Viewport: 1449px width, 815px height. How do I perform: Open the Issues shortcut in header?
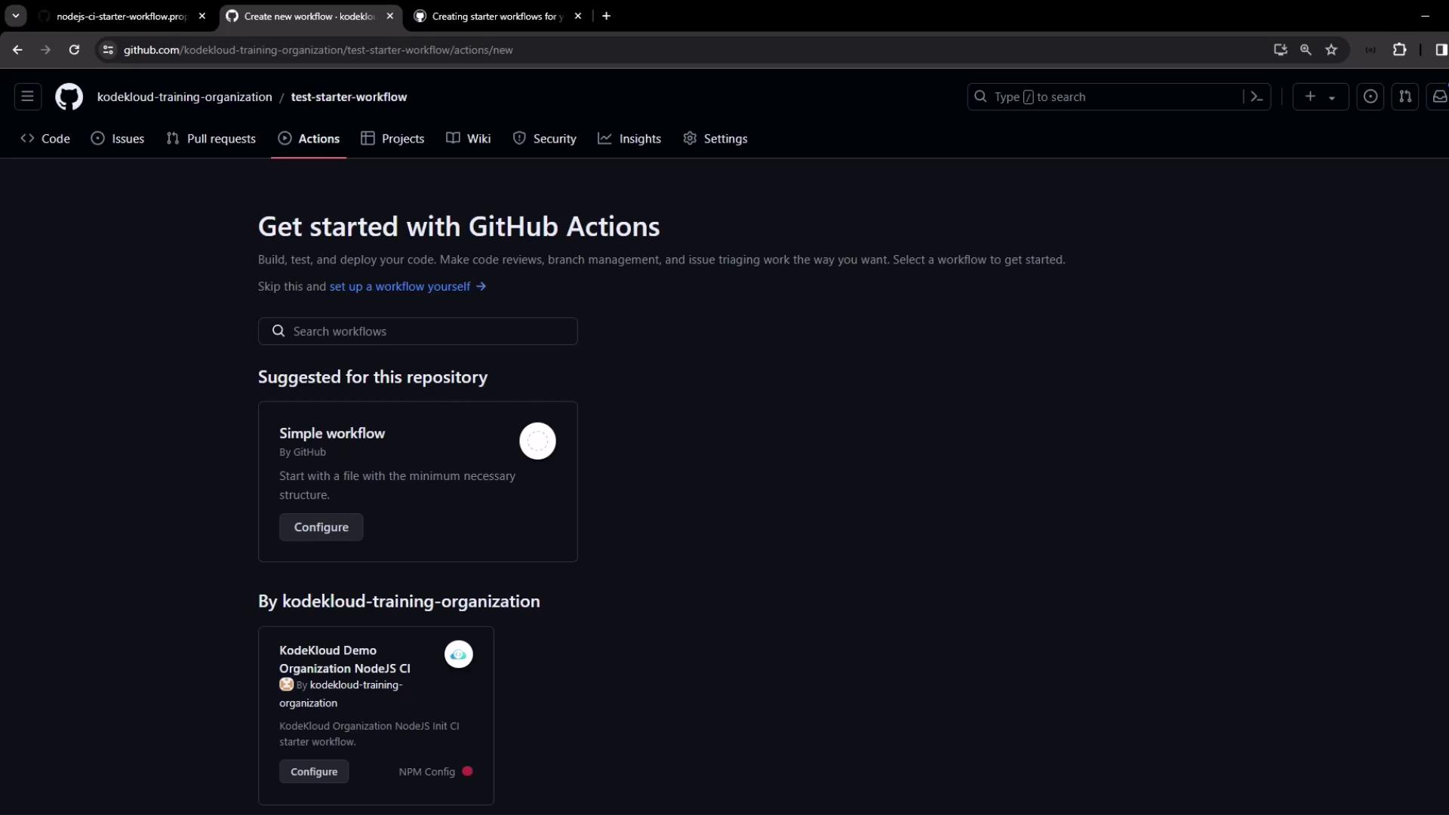[x=1371, y=97]
